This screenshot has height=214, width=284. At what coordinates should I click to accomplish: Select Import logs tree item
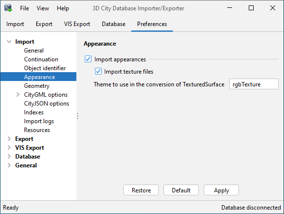[39, 121]
